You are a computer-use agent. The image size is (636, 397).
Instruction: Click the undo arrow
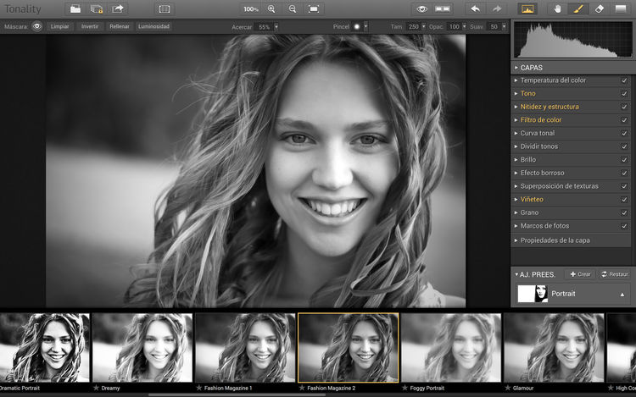coord(476,9)
